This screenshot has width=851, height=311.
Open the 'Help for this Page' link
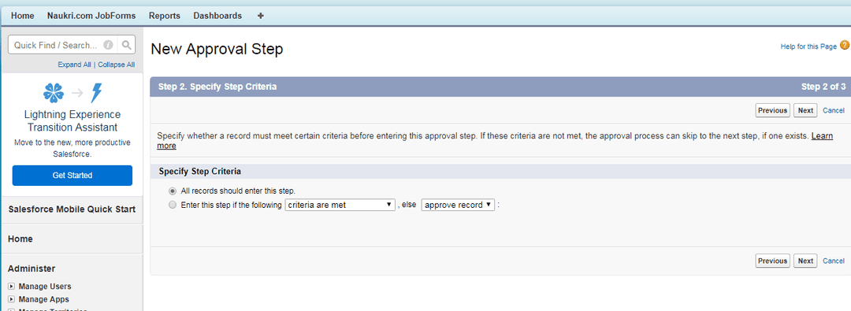(x=808, y=46)
